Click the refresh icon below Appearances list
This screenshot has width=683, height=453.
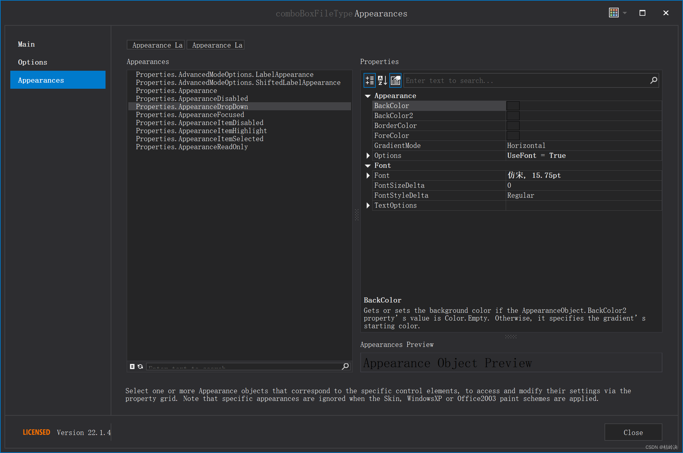140,367
